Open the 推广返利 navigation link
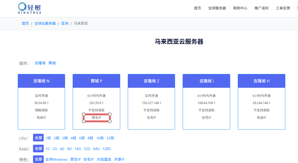 261,8
